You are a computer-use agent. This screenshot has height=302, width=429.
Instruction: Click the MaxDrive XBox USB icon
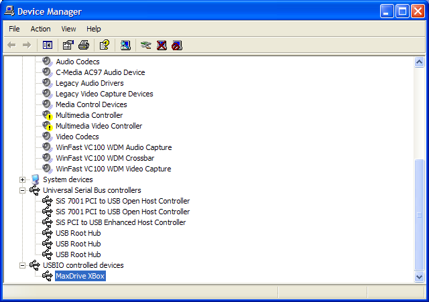click(48, 276)
